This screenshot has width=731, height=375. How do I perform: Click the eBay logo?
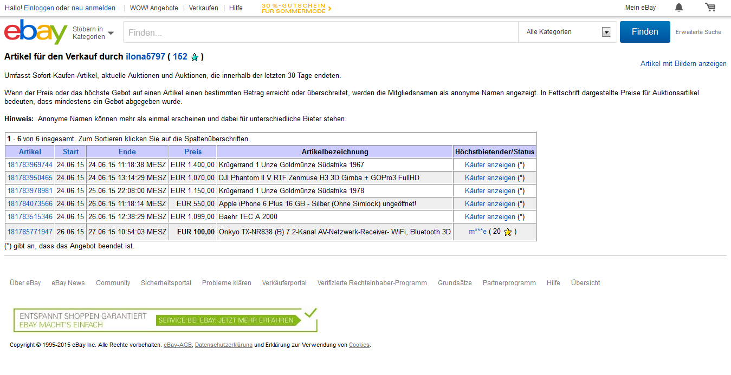click(36, 32)
